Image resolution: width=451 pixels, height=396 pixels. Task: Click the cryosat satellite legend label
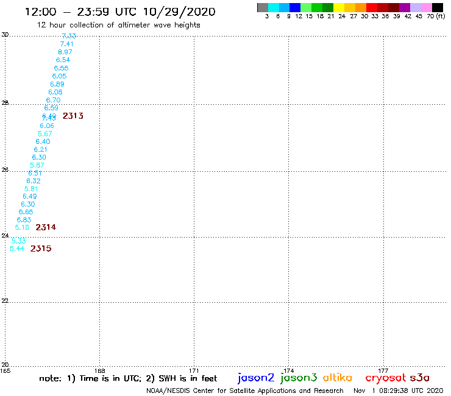click(x=386, y=378)
